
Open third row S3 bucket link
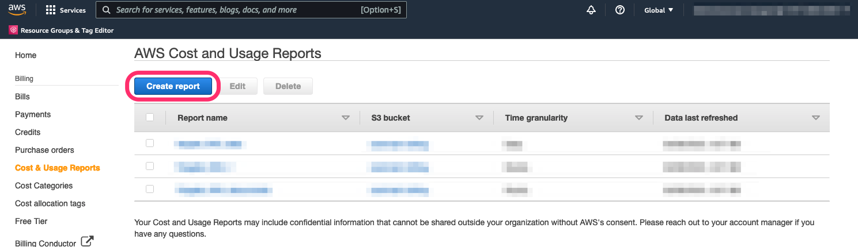(398, 190)
